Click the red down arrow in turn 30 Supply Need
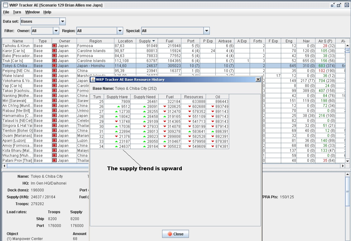This screenshot has height=241, width=351. [x=144, y=127]
